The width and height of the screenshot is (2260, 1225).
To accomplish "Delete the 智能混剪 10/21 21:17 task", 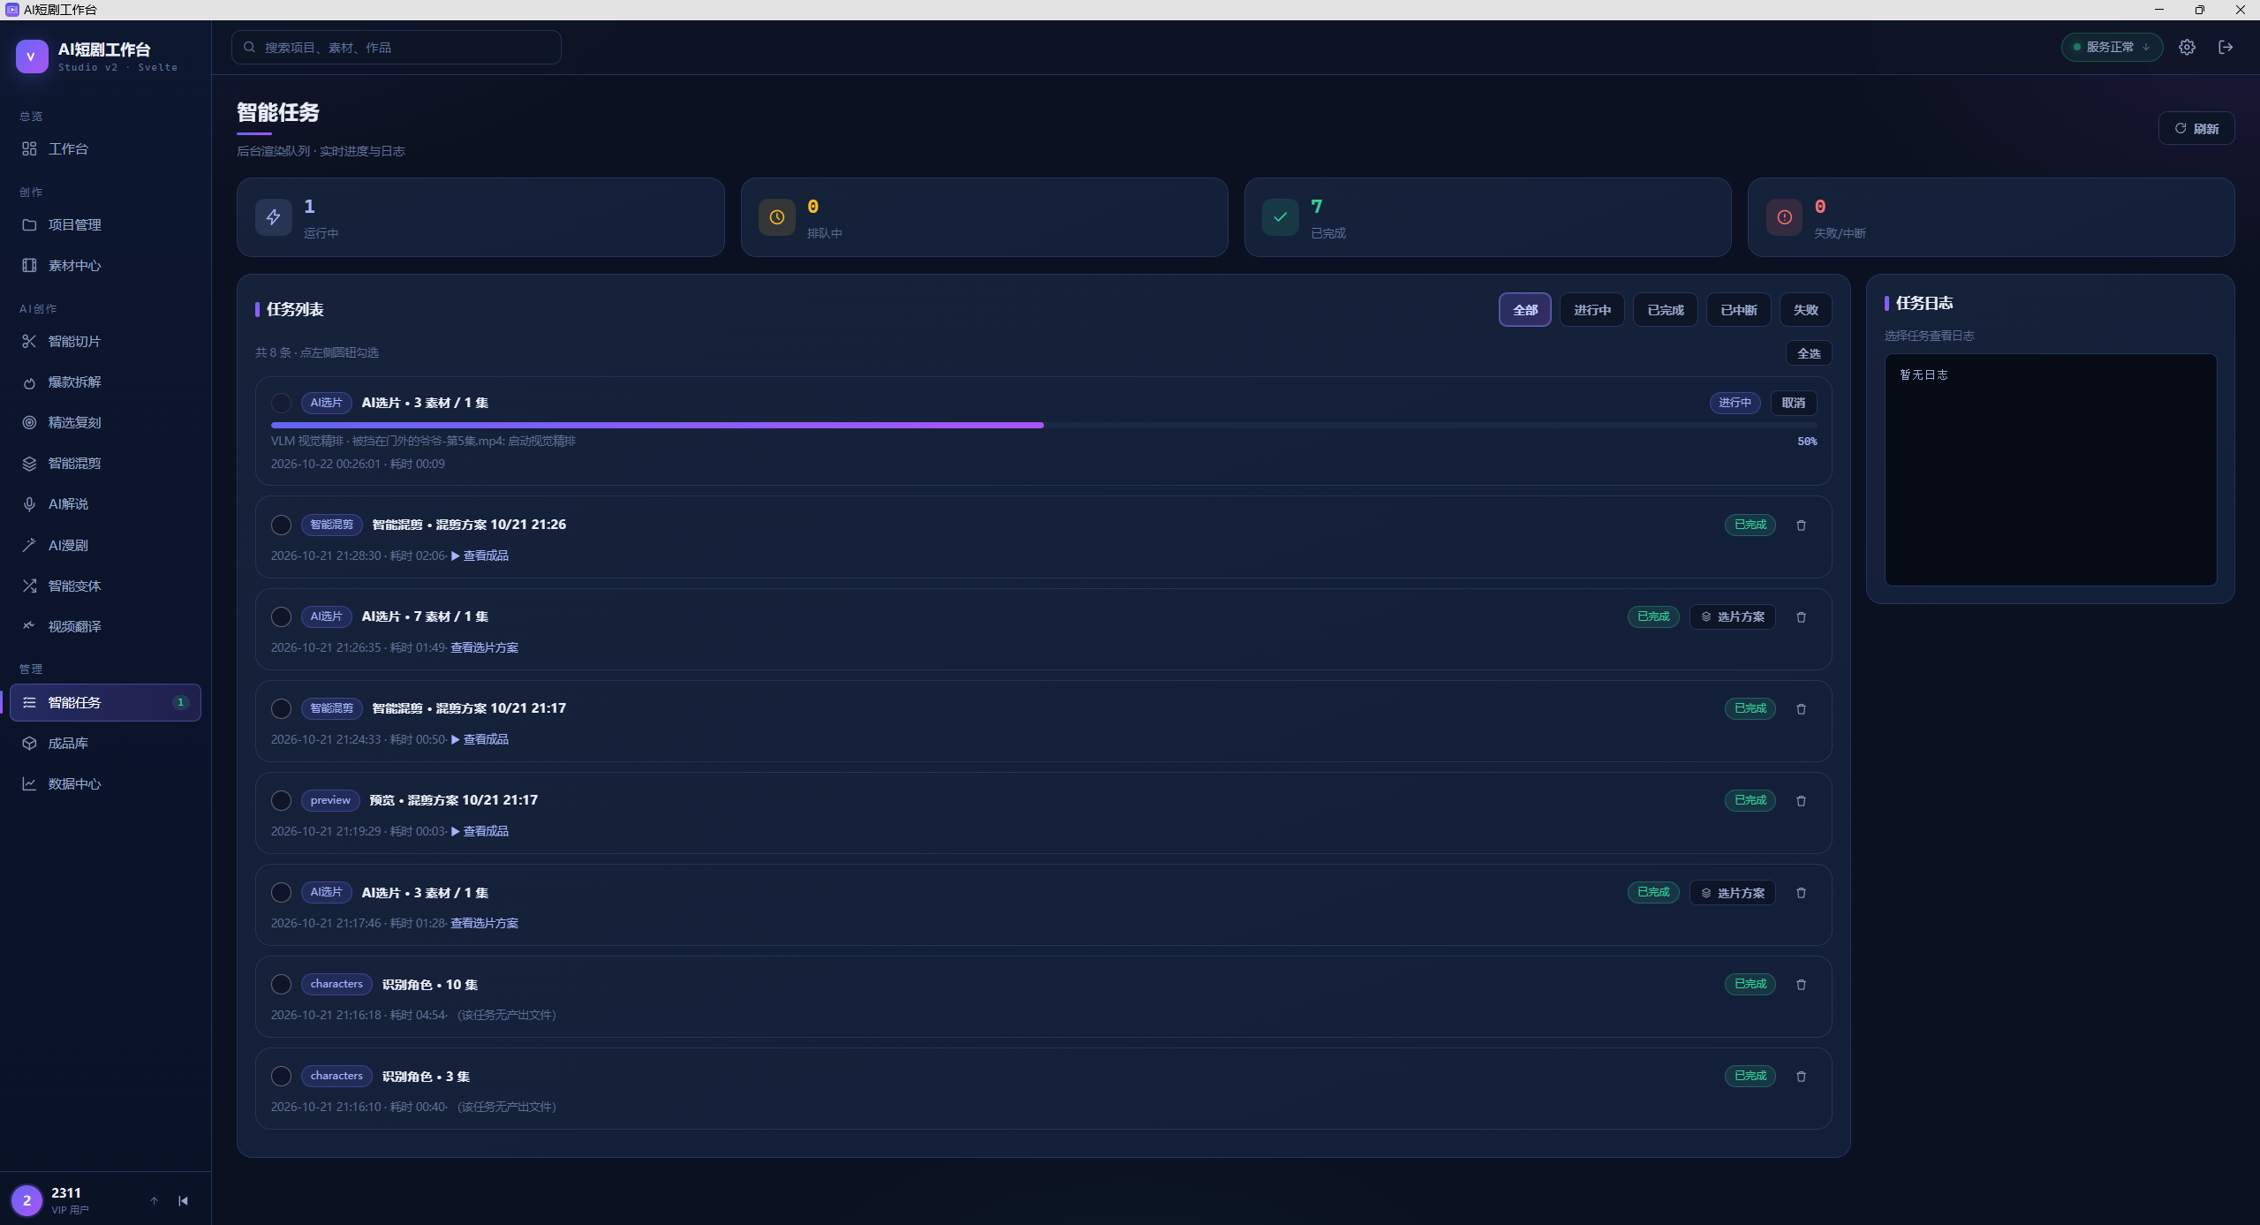I will (1801, 709).
